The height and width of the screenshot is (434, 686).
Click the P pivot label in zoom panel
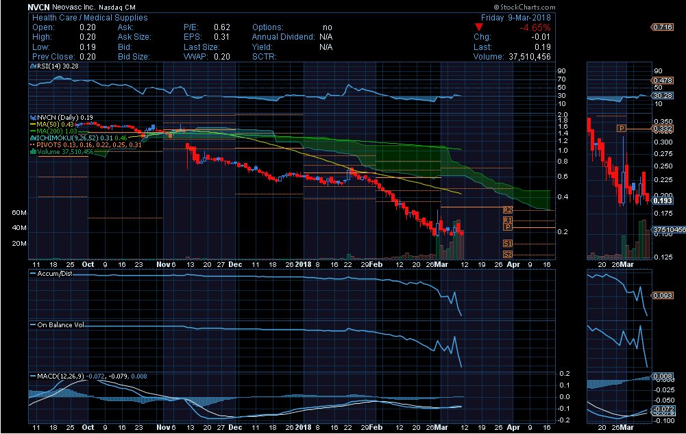point(622,129)
